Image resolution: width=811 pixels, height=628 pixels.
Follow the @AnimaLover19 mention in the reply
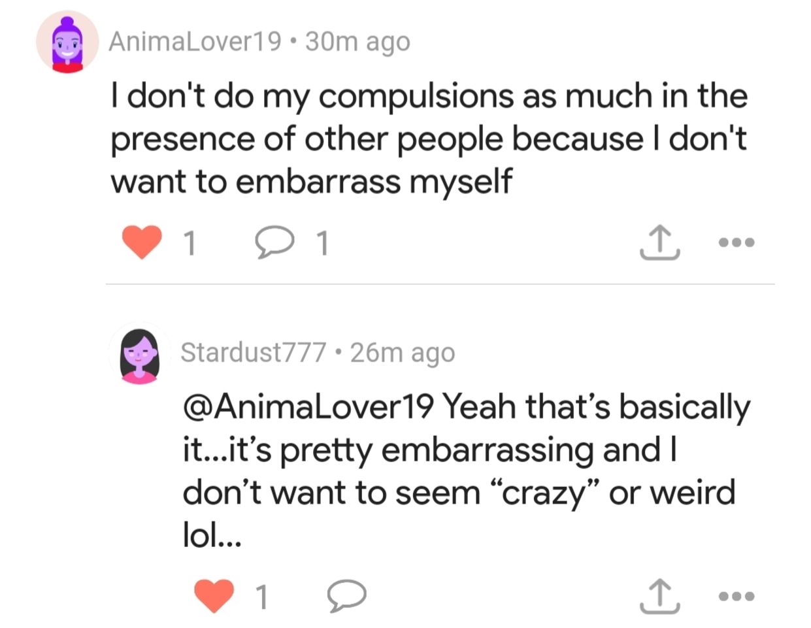click(x=308, y=406)
